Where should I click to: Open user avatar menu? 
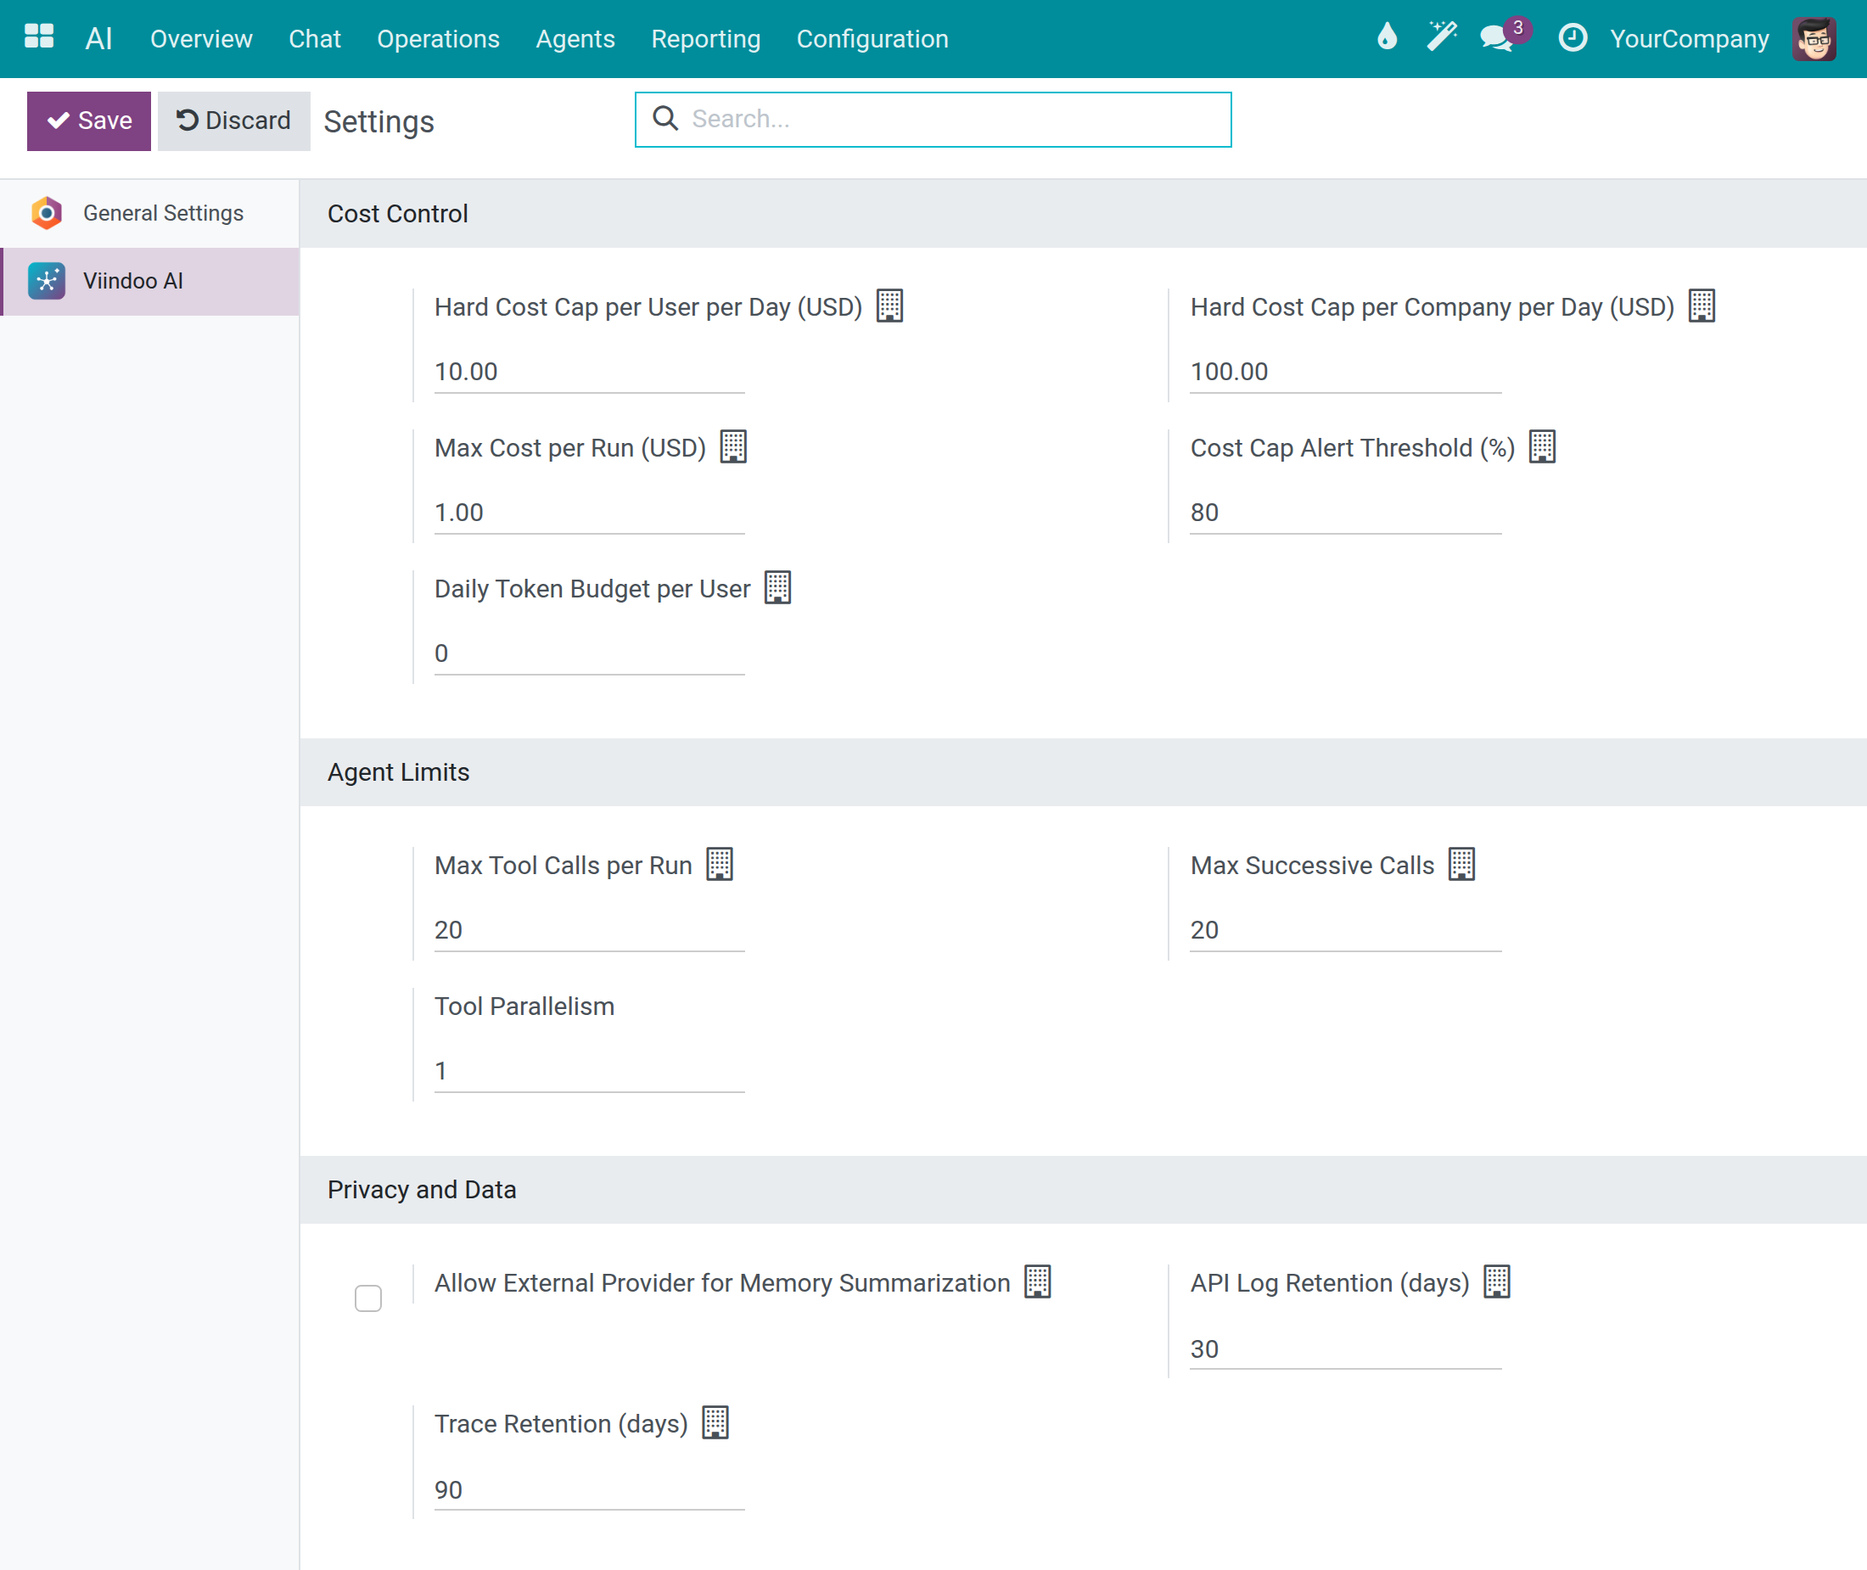[1814, 38]
